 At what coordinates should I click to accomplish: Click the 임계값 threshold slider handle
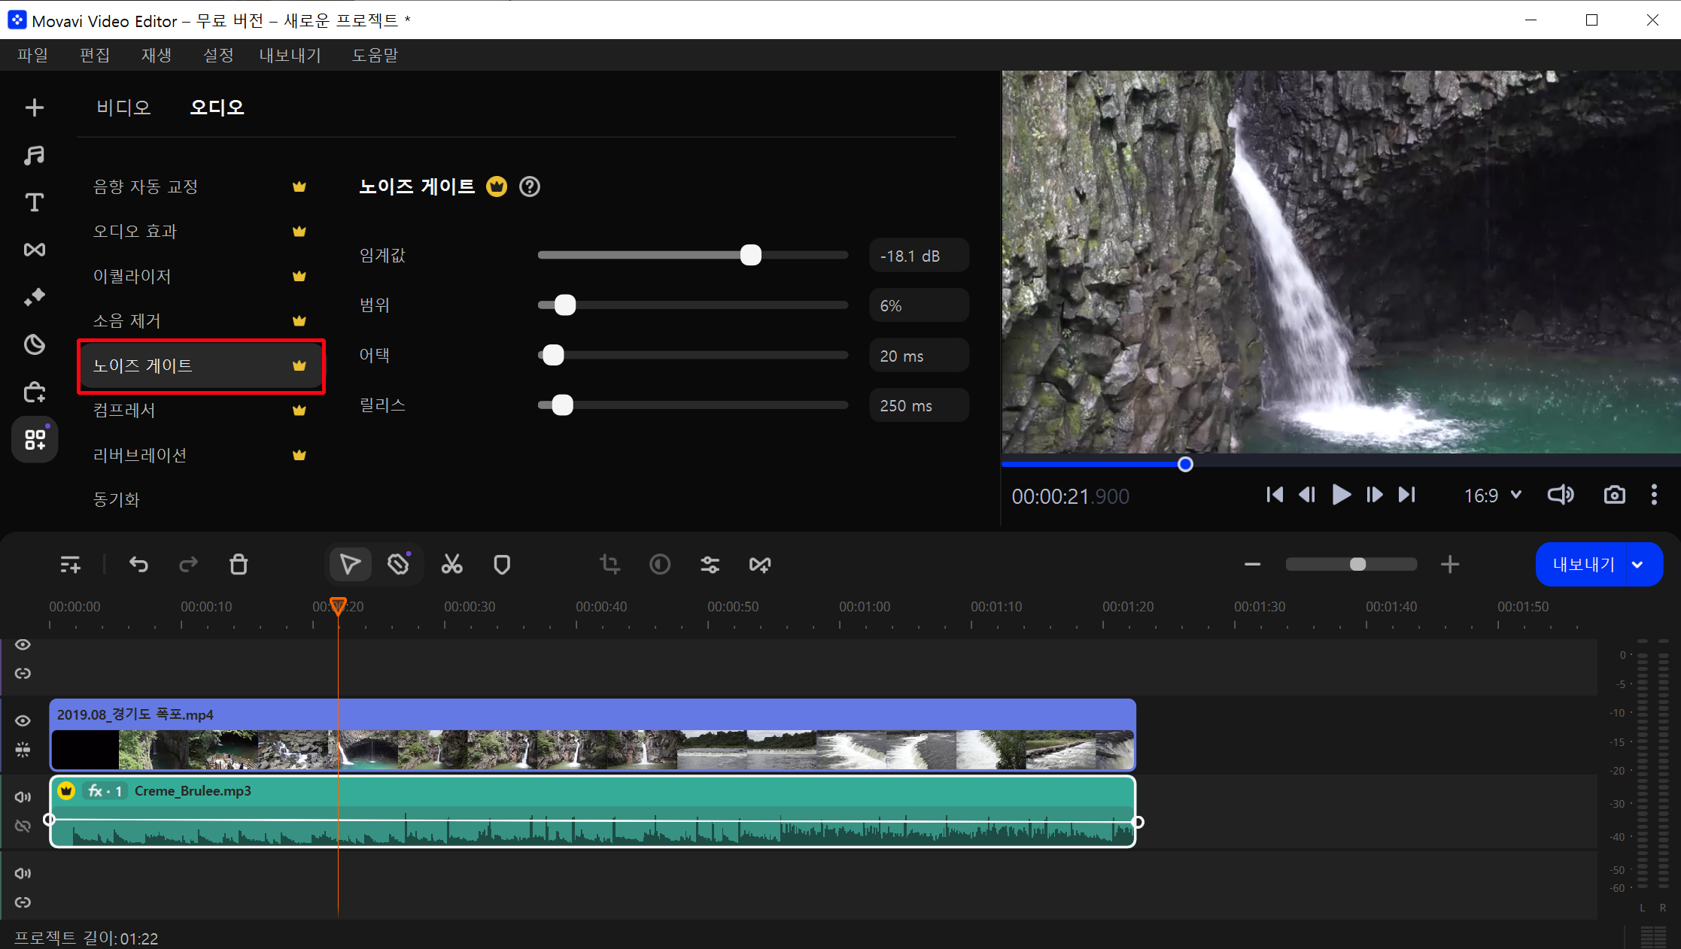click(x=750, y=256)
